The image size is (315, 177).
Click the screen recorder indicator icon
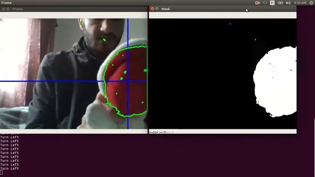257,3
